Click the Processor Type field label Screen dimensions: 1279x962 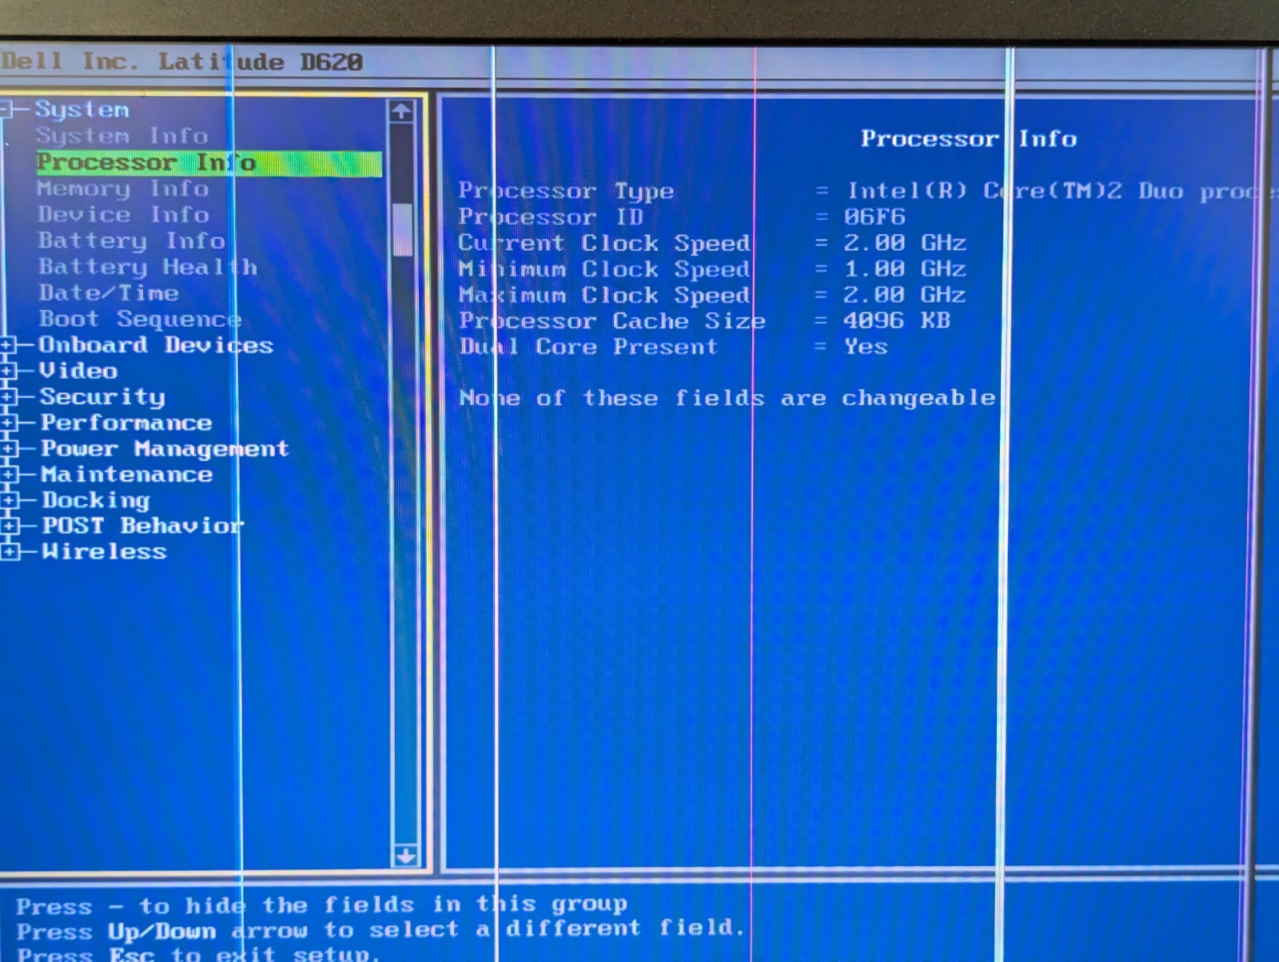[x=566, y=191]
